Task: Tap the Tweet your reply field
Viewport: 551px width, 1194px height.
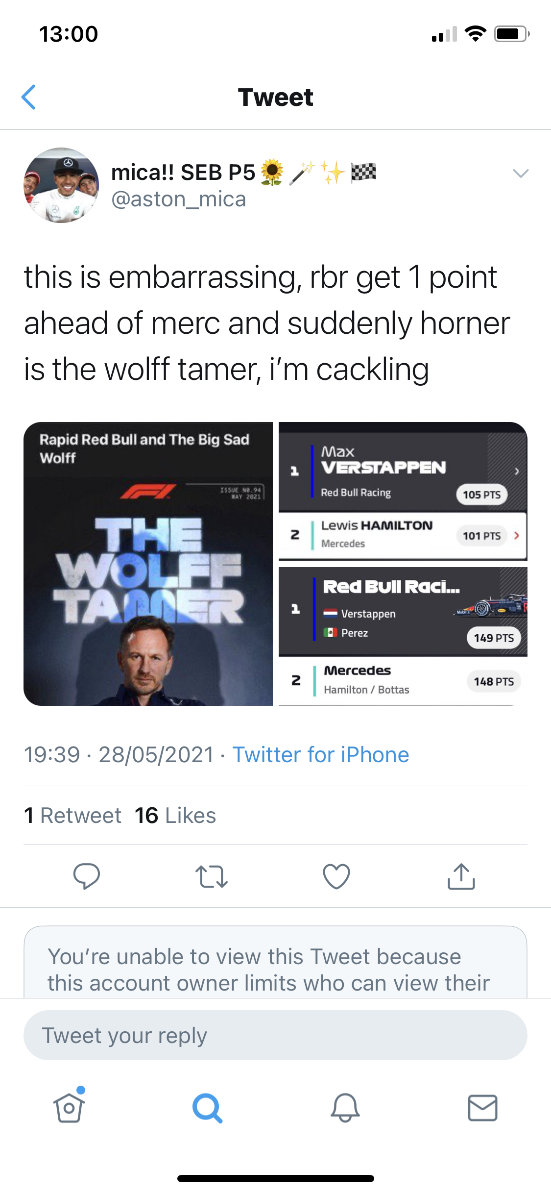Action: click(x=275, y=1035)
